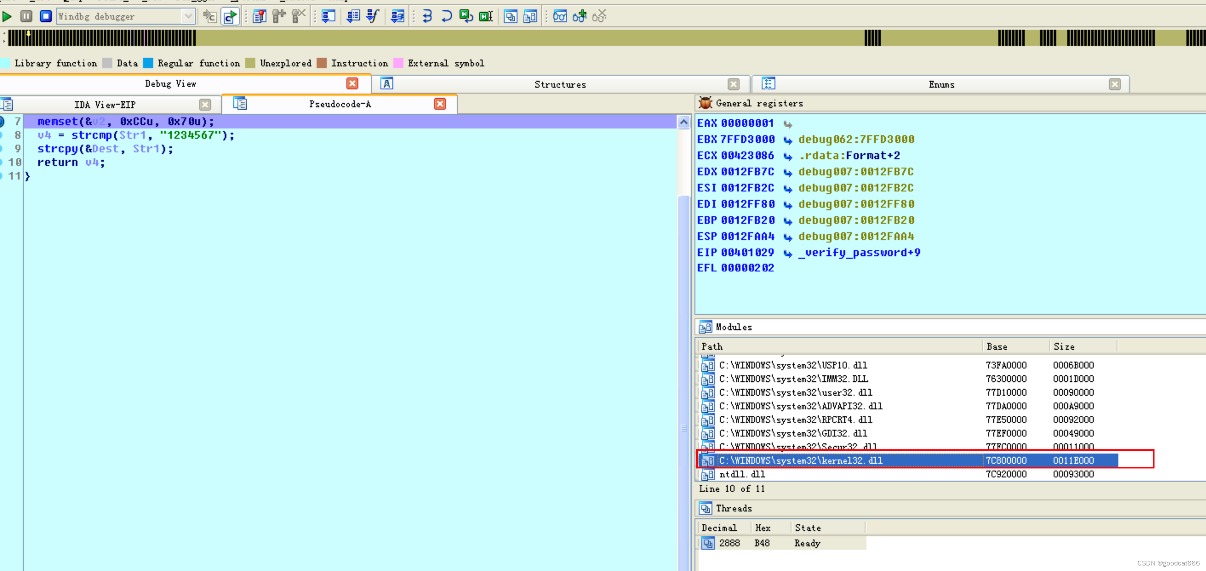Viewport: 1206px width, 571px height.
Task: Click the gray arrow-C source debugging icon
Action: point(209,17)
